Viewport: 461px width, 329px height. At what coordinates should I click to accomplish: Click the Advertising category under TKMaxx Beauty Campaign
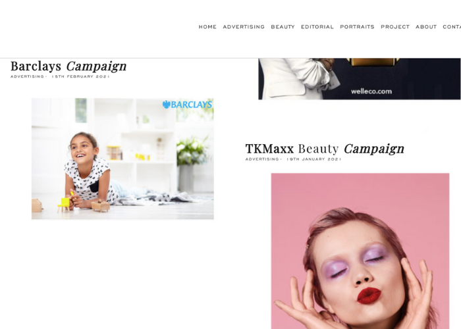(262, 159)
